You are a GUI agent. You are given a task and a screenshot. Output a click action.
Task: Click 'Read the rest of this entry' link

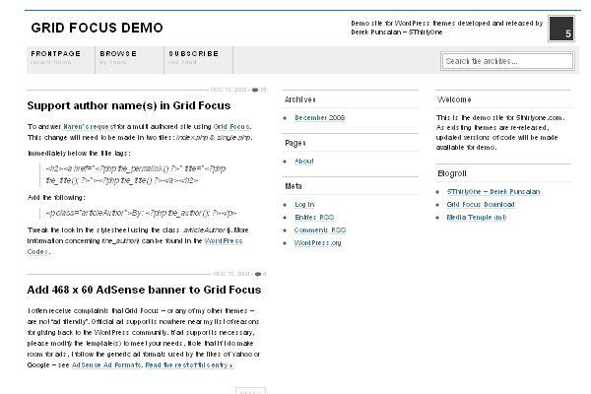coord(189,364)
